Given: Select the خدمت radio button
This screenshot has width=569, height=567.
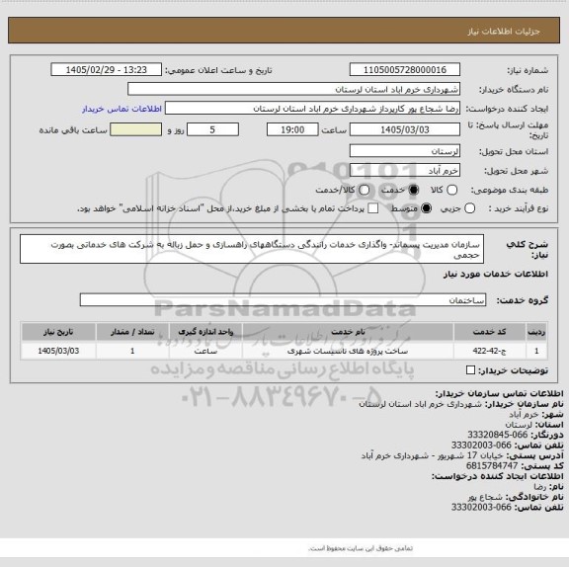Looking at the screenshot, I should [x=413, y=190].
